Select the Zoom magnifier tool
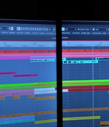 coord(35,29)
